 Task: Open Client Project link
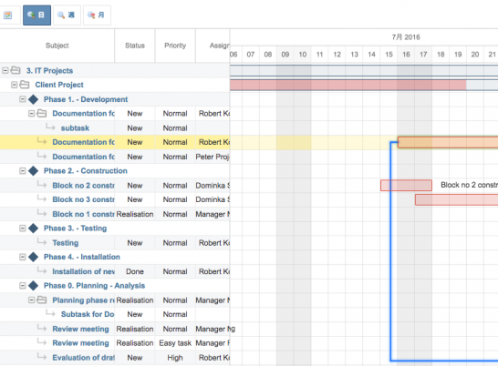pyautogui.click(x=59, y=85)
